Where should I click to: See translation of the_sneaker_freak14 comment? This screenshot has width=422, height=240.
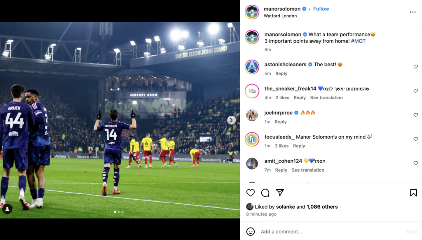point(326,98)
